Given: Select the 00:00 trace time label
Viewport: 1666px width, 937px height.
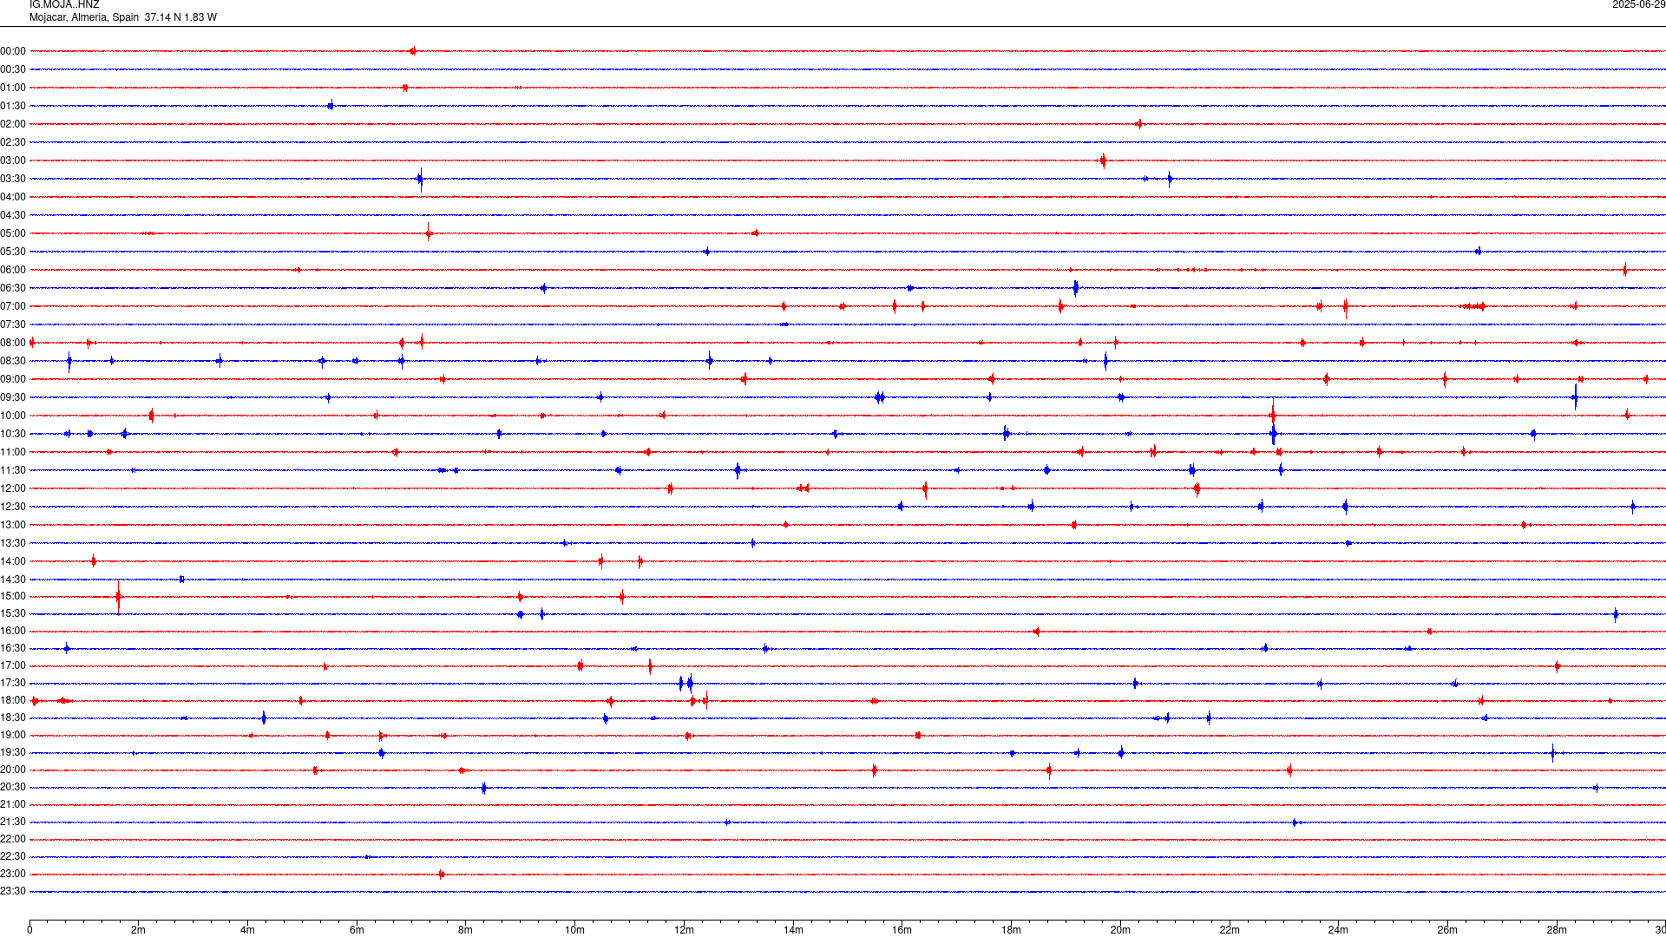Looking at the screenshot, I should [13, 51].
